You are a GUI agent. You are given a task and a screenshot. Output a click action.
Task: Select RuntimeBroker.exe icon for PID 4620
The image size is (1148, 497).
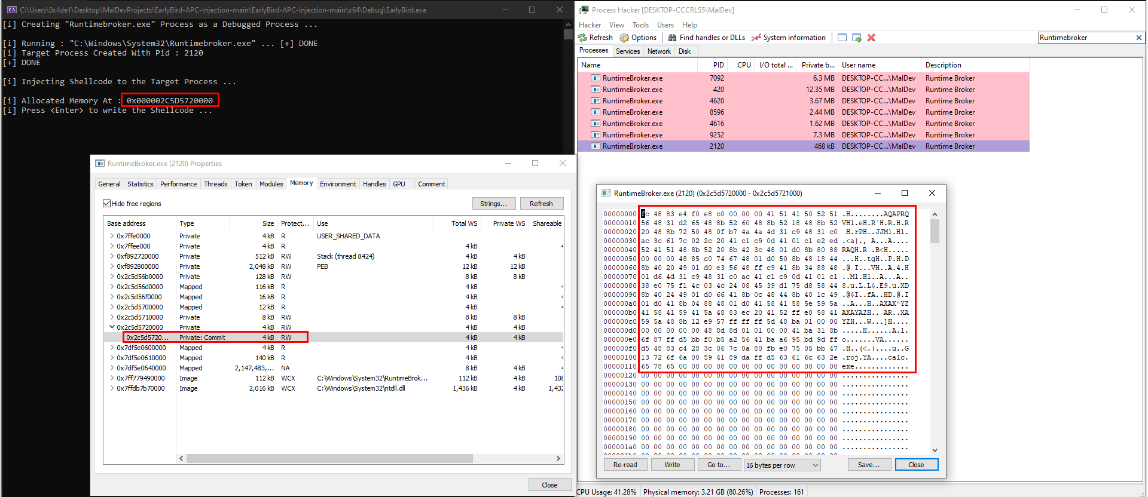(596, 101)
